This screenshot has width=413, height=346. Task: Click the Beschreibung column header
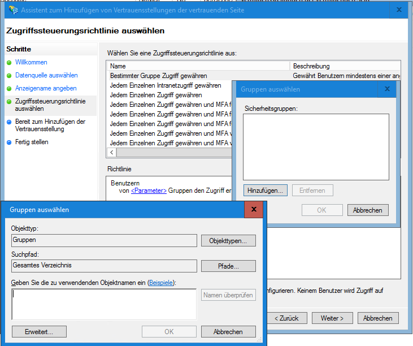click(345, 66)
